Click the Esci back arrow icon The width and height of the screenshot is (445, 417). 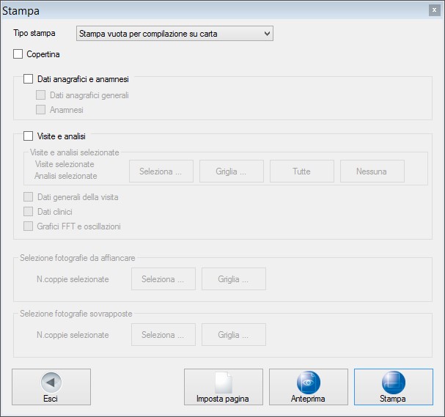[x=51, y=382]
